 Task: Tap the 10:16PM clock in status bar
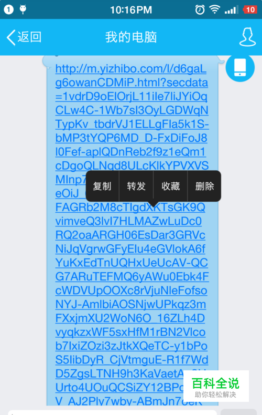point(131,10)
